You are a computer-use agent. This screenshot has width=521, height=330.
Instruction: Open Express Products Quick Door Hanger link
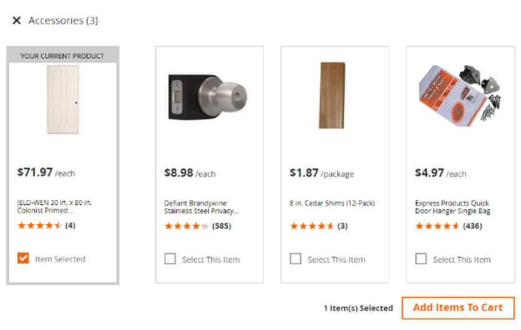pyautogui.click(x=452, y=207)
